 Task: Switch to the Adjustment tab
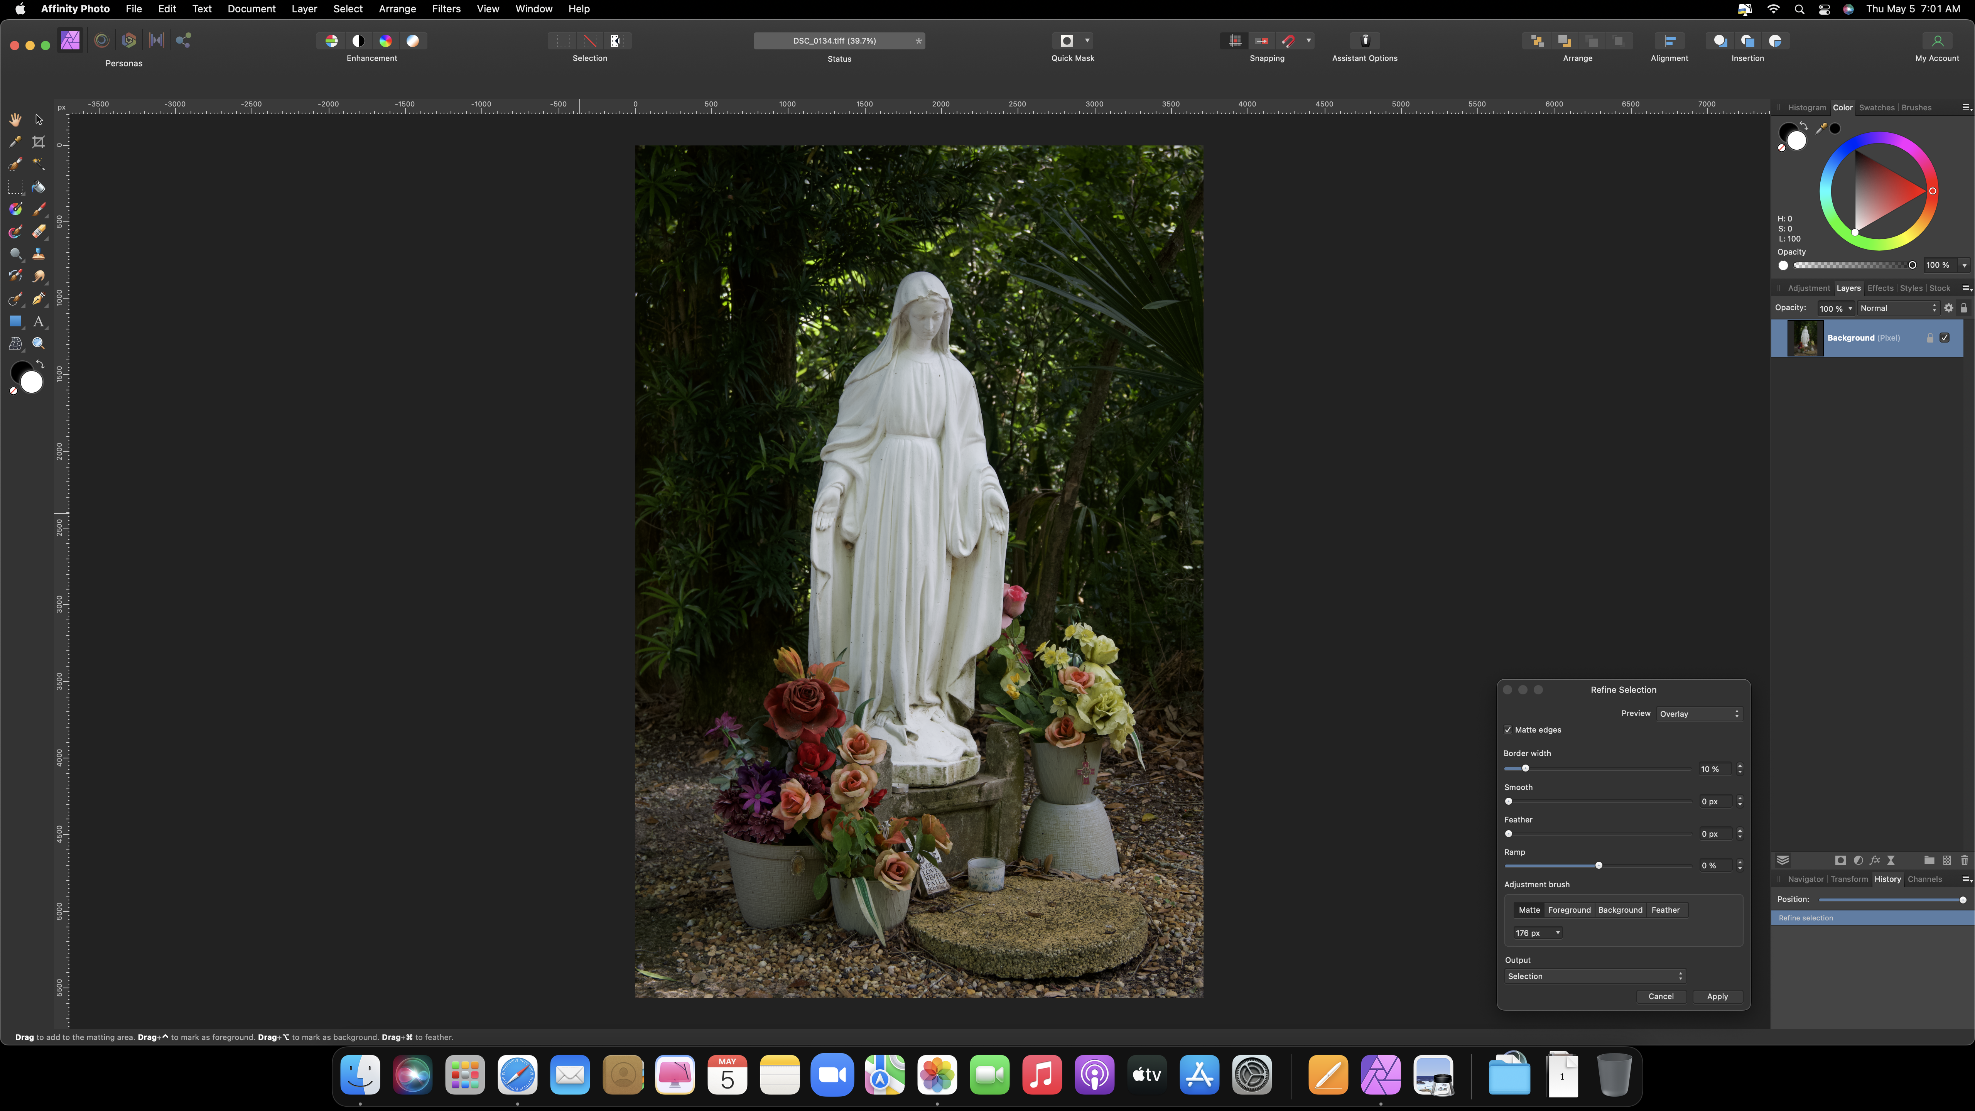pyautogui.click(x=1809, y=288)
